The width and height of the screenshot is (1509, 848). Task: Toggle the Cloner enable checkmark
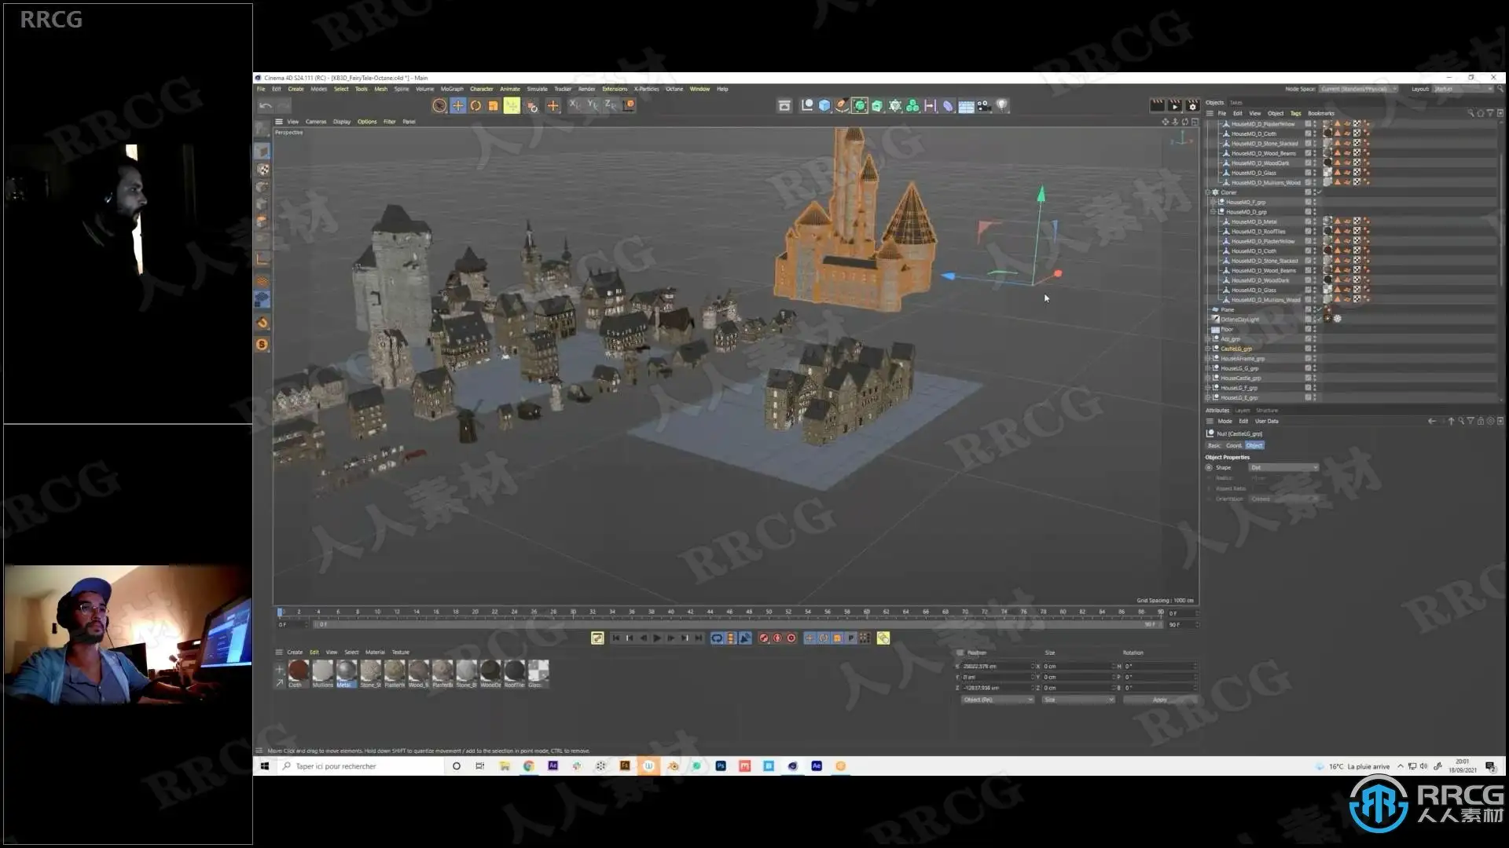point(1320,192)
